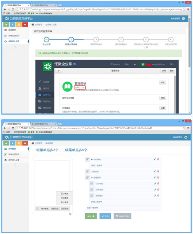Image resolution: width=193 pixels, height=234 pixels.
Task: Open 应用接入设置 in 菜单管理 window sidebar
Action: coord(16,160)
